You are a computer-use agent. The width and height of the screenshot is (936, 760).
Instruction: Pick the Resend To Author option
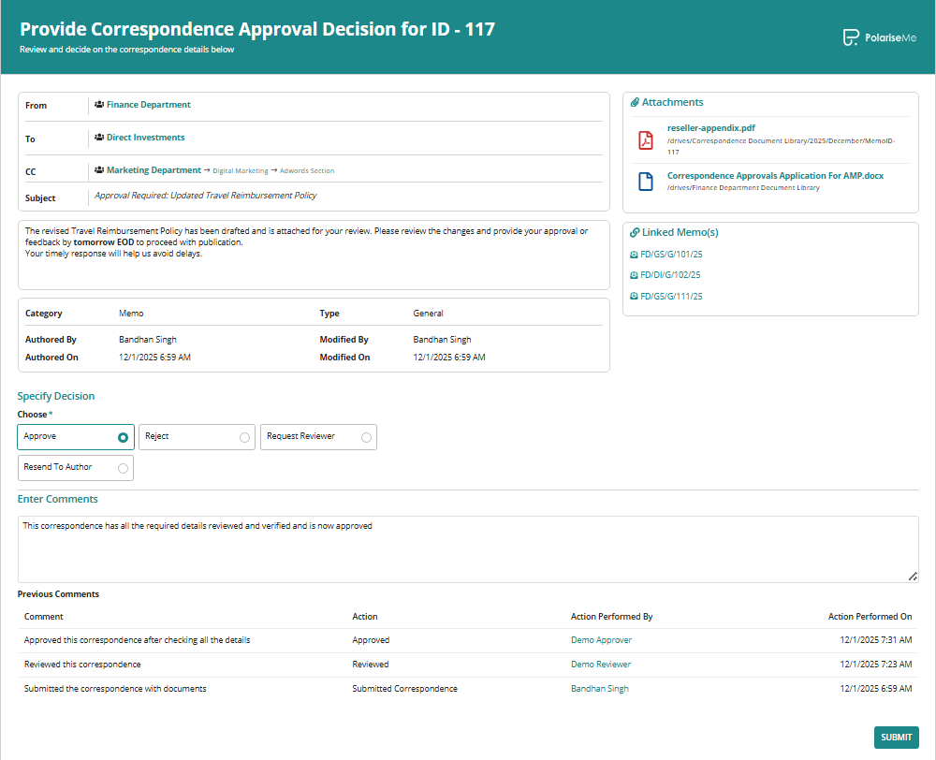(x=123, y=468)
